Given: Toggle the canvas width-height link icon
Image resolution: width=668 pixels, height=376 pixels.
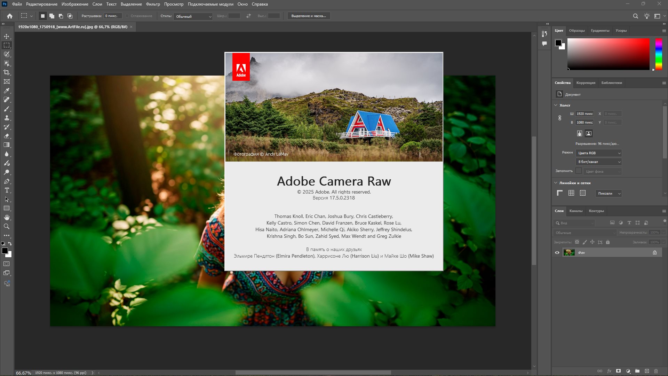Looking at the screenshot, I should tap(559, 118).
